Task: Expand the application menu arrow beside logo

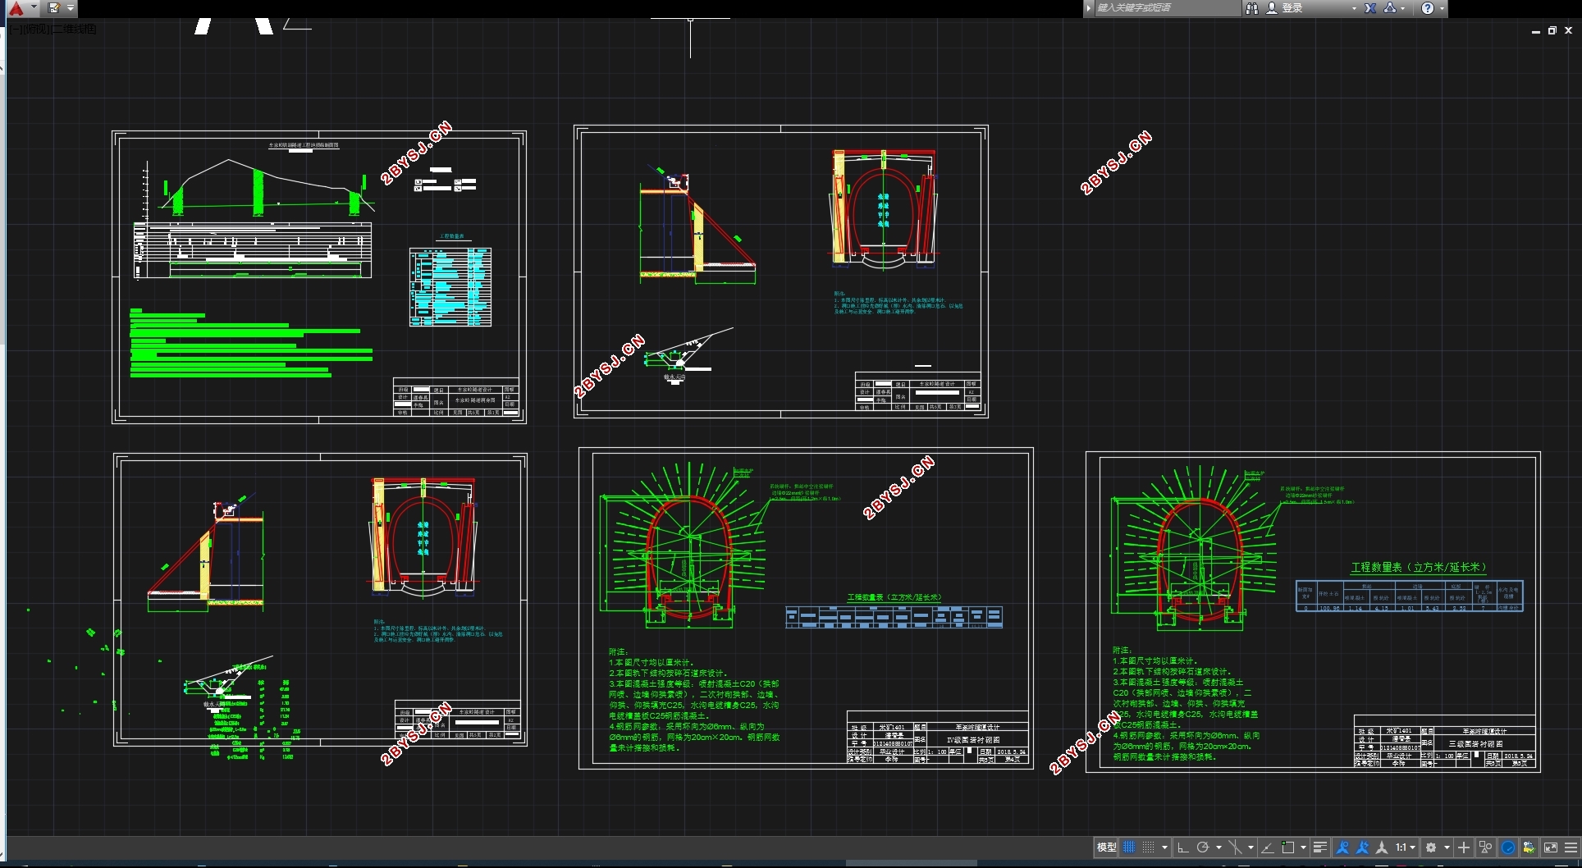Action: pyautogui.click(x=34, y=7)
